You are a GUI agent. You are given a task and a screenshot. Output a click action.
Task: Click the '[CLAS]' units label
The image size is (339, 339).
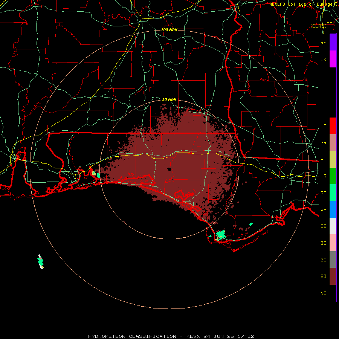[318, 26]
